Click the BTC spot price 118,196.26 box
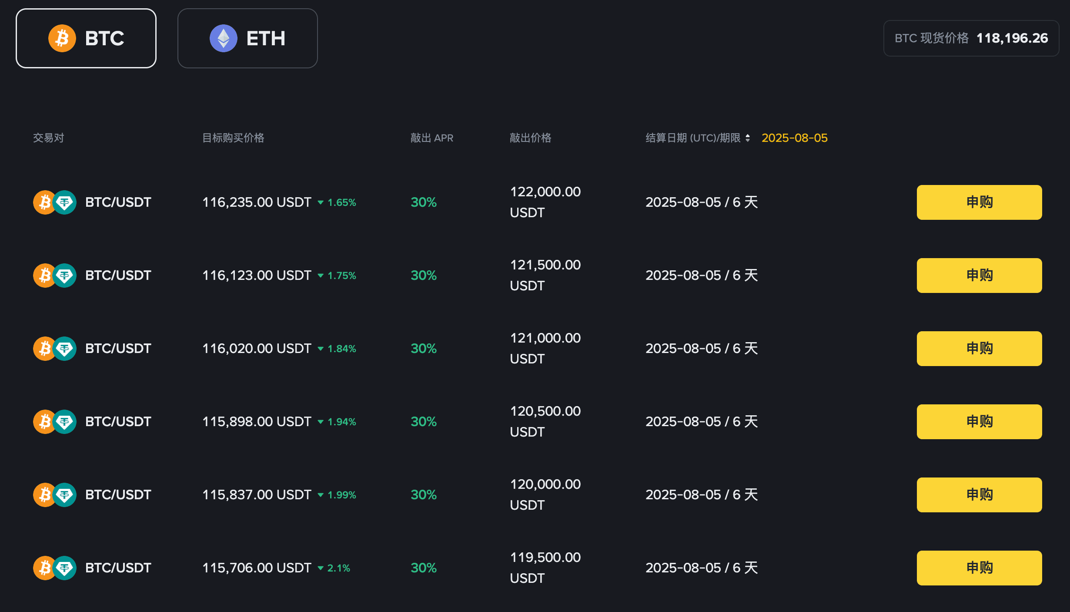This screenshot has width=1070, height=612. click(971, 38)
